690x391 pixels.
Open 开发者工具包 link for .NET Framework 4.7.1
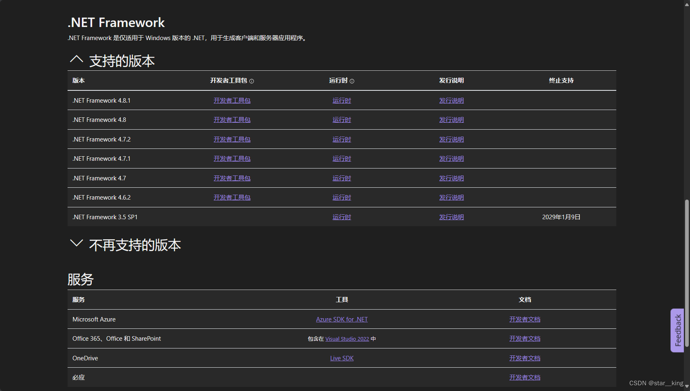point(232,159)
